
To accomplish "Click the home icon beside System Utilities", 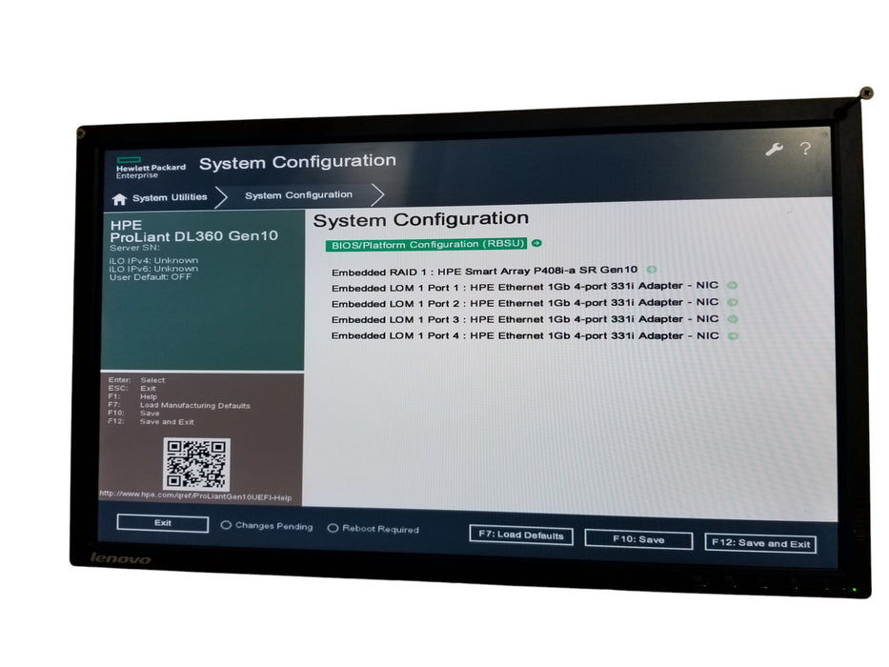I will [120, 196].
